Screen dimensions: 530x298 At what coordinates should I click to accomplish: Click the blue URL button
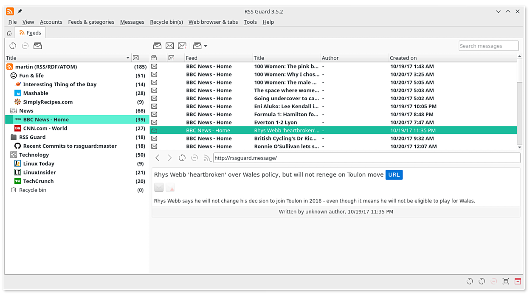pos(394,175)
